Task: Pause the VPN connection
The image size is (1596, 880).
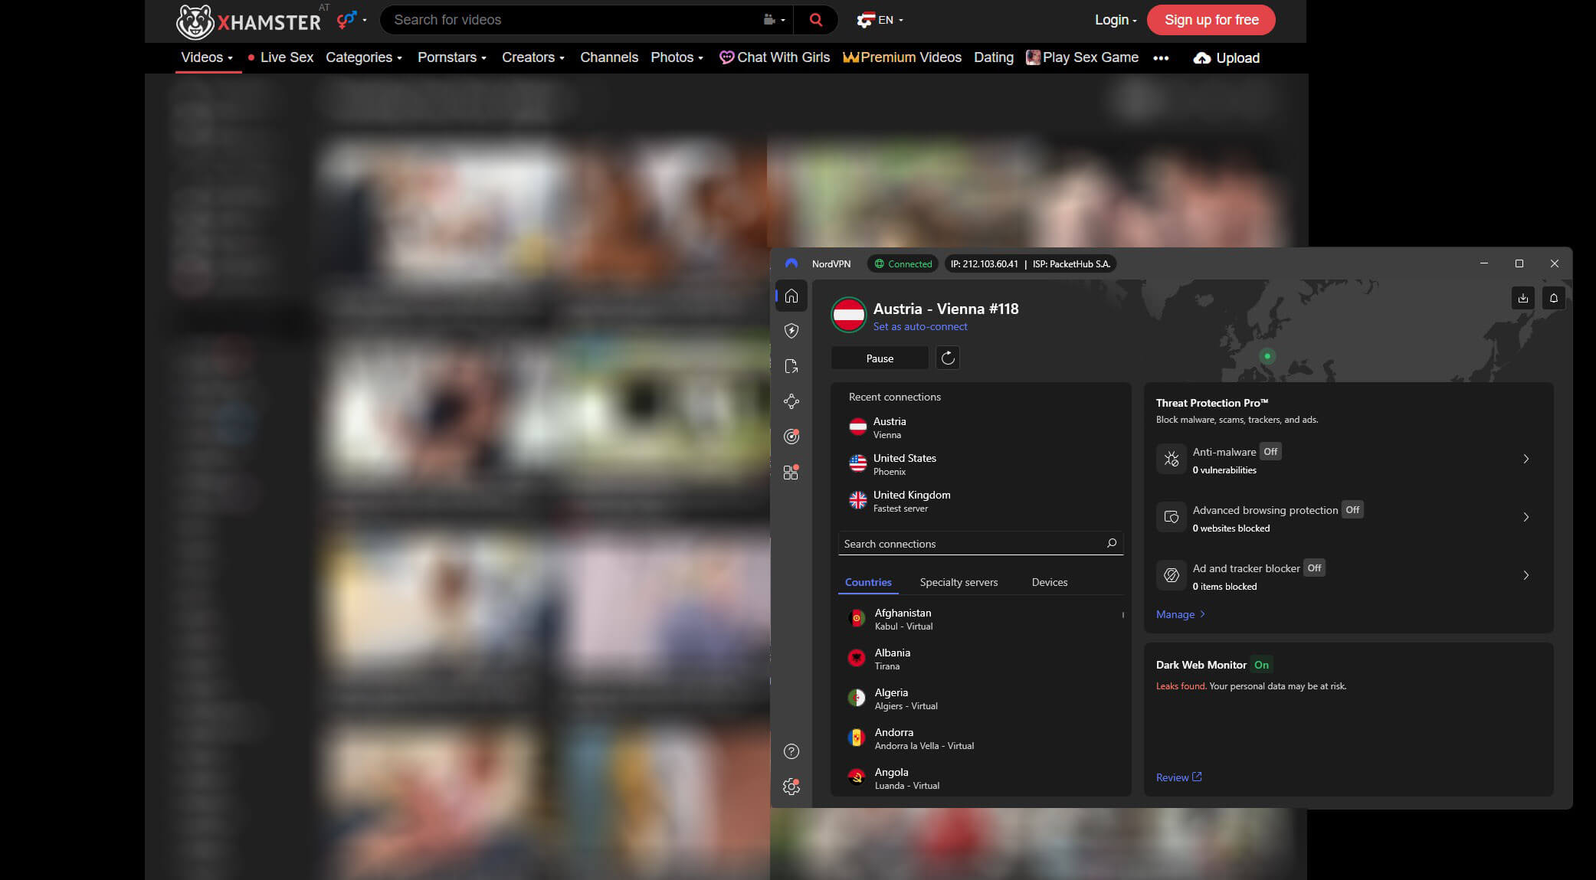Action: click(880, 358)
